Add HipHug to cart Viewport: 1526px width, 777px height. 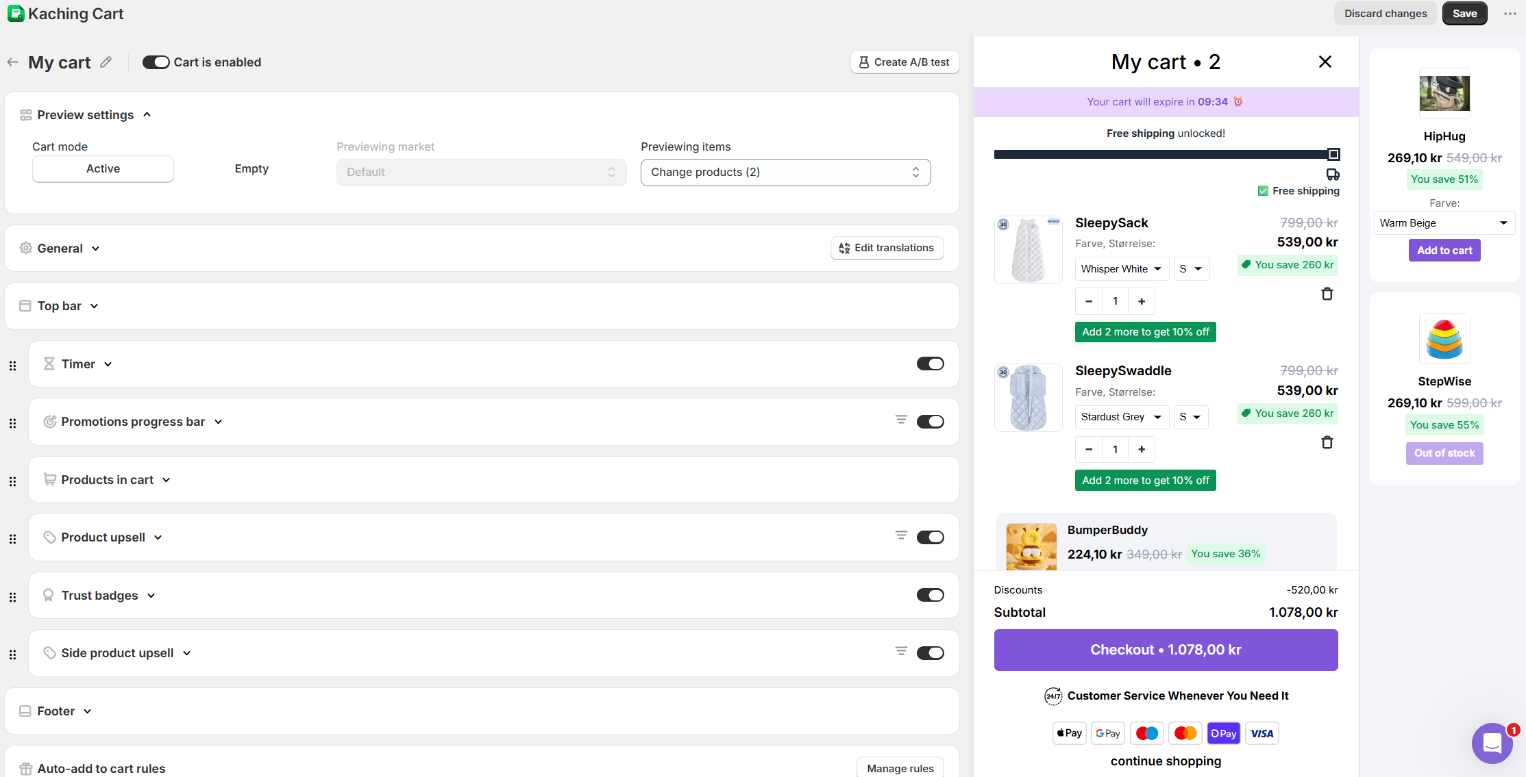coord(1444,251)
